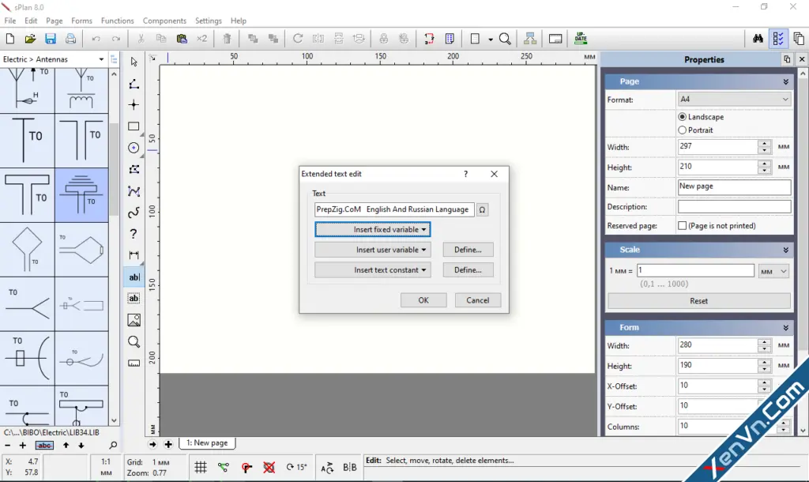Screen dimensions: 809x482
Task: Paste using the clipboard icon
Action: tap(182, 39)
